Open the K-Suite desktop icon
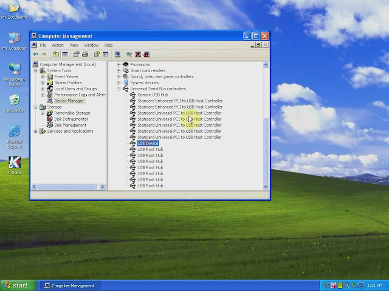 (15, 165)
